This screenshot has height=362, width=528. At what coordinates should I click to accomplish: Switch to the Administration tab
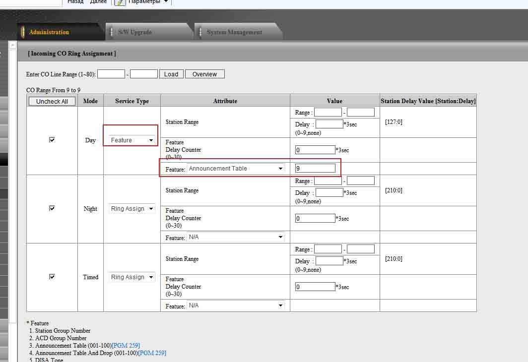tap(49, 32)
